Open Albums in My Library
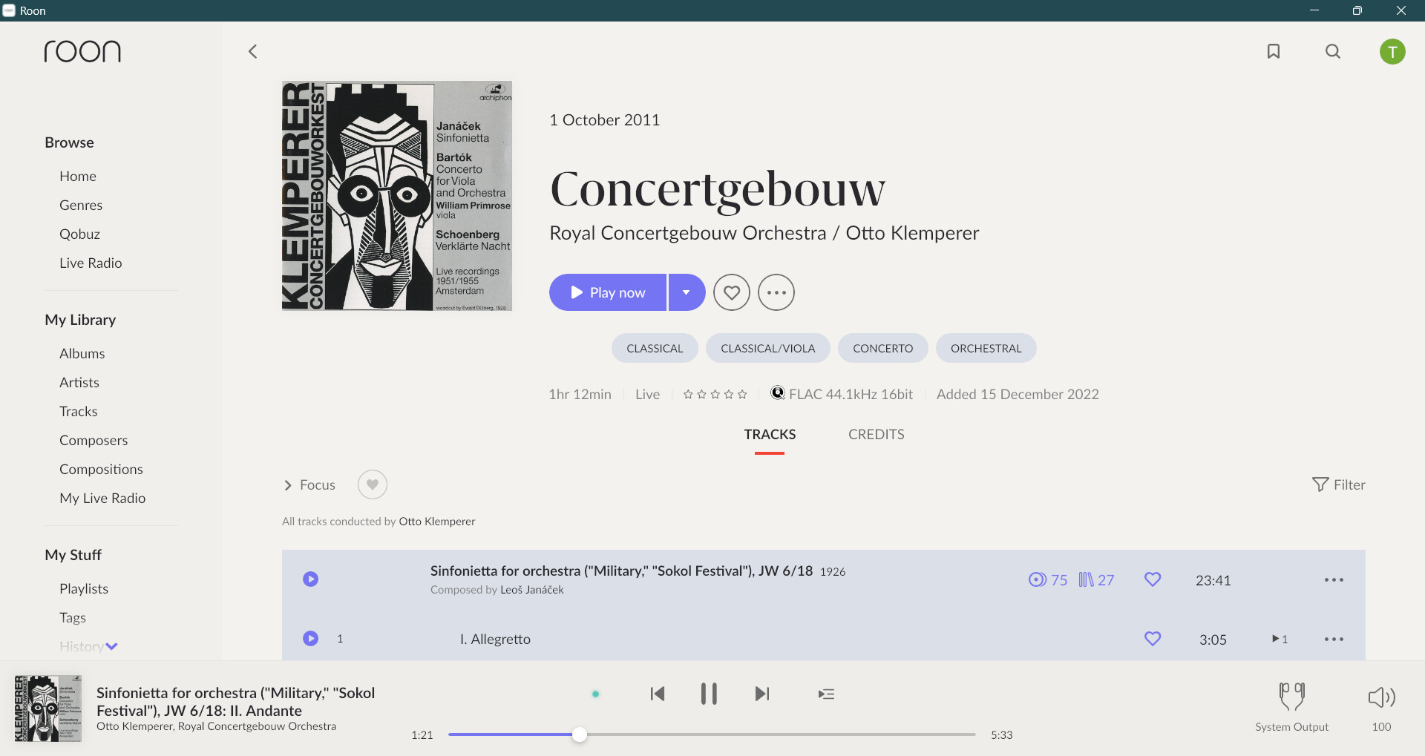This screenshot has width=1425, height=756. pyautogui.click(x=82, y=353)
